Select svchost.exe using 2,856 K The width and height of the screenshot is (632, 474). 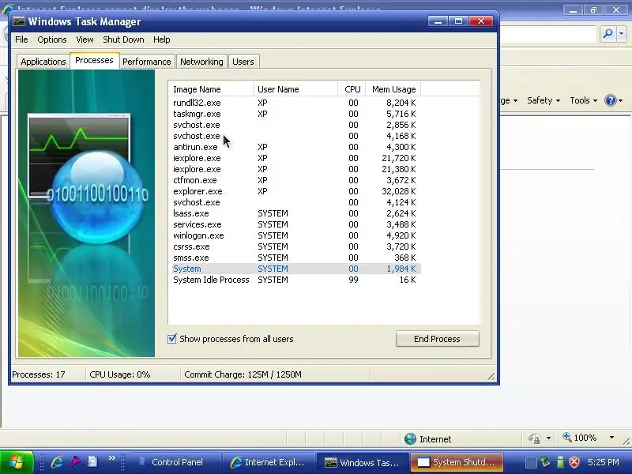pos(296,125)
